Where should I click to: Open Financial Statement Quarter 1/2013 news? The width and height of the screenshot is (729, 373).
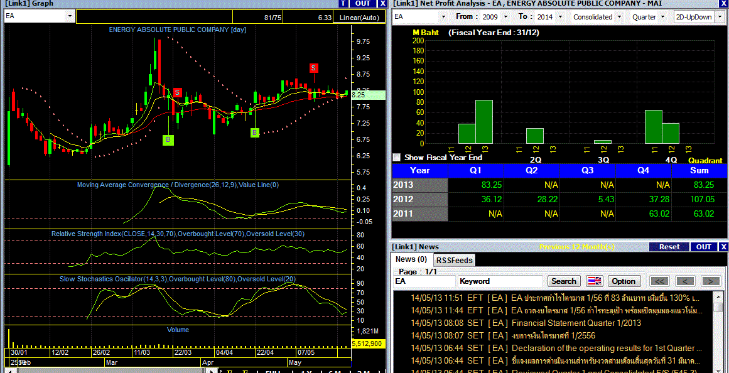tap(553, 323)
